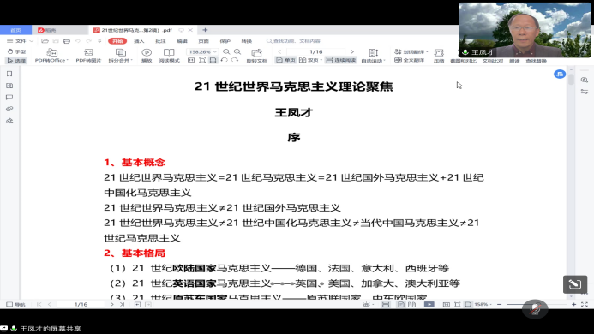Click the print icon in quick toolbar

(x=67, y=41)
